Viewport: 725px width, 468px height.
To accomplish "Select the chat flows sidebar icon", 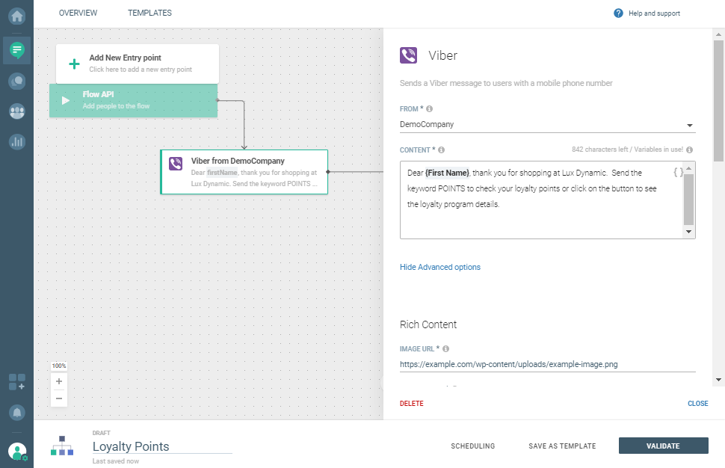I will (x=16, y=50).
